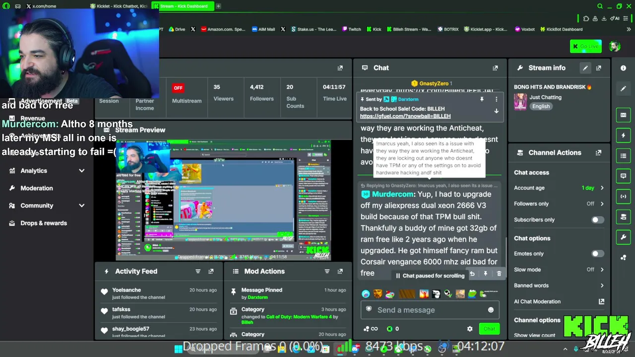The width and height of the screenshot is (635, 357).
Task: Expand the Analytics sidebar section
Action: [x=81, y=171]
